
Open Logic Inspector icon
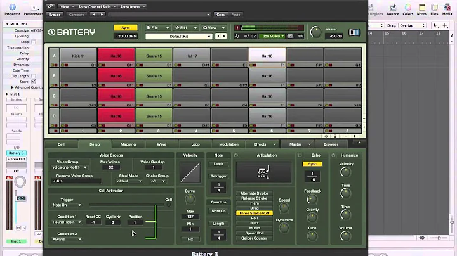tap(12, 7)
